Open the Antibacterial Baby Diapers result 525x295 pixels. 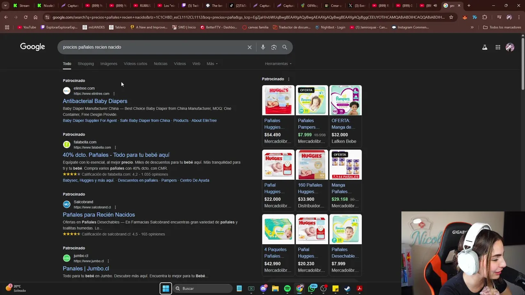tap(95, 101)
